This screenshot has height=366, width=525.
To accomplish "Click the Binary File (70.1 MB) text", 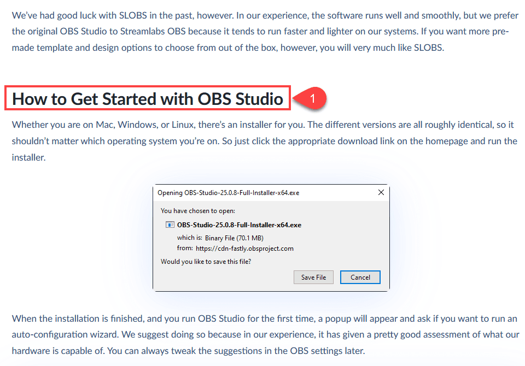I will pyautogui.click(x=234, y=238).
